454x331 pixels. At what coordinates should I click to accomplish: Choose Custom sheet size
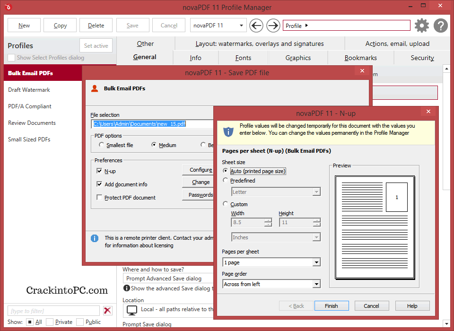point(225,204)
